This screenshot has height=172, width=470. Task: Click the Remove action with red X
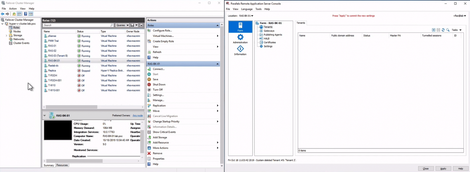click(157, 153)
